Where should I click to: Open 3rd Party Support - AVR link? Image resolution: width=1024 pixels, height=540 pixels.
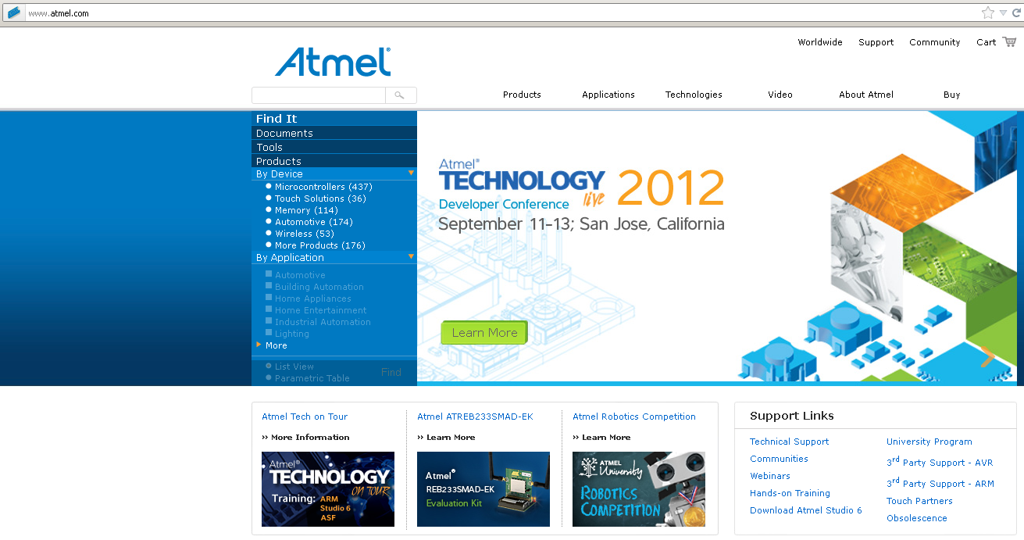[940, 462]
